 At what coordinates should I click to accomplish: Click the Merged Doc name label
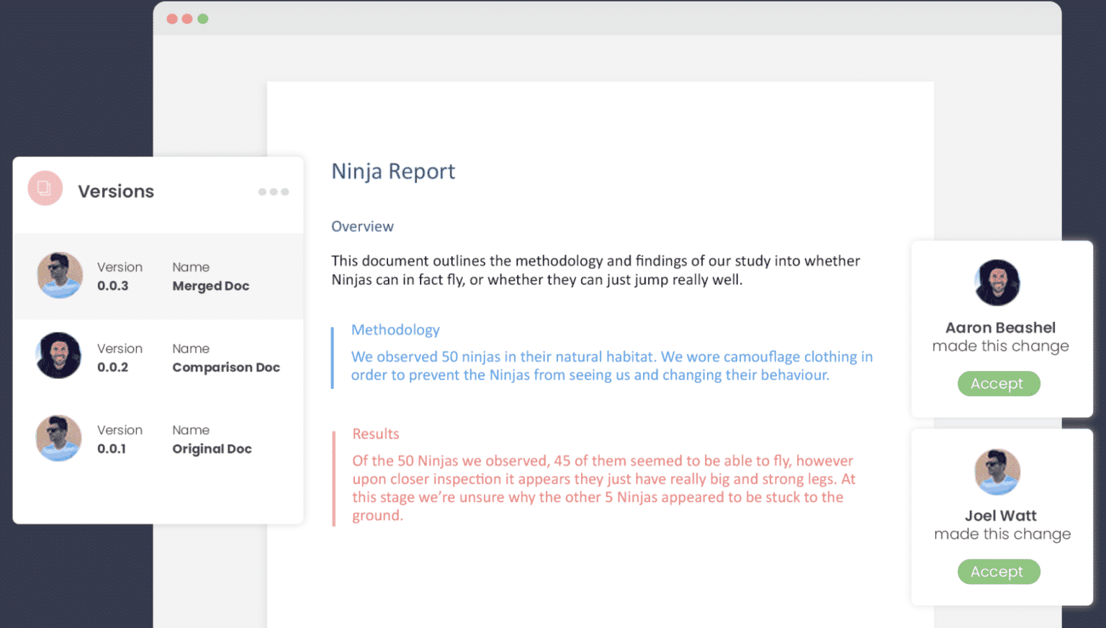point(211,286)
